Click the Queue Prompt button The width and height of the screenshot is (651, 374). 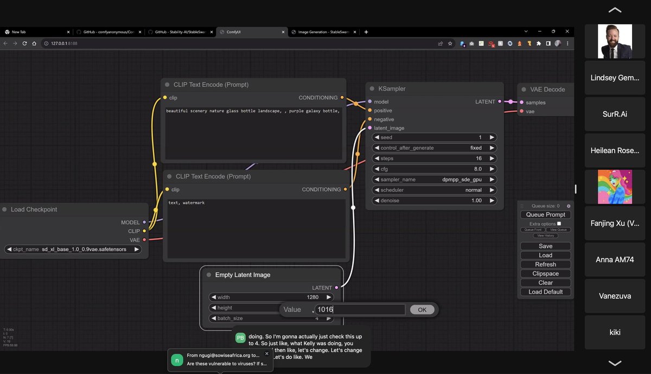(x=546, y=214)
